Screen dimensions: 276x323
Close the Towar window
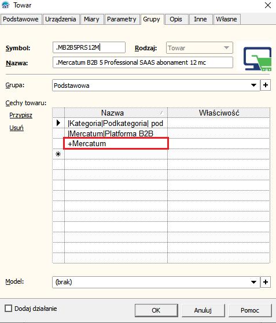pyautogui.click(x=268, y=5)
